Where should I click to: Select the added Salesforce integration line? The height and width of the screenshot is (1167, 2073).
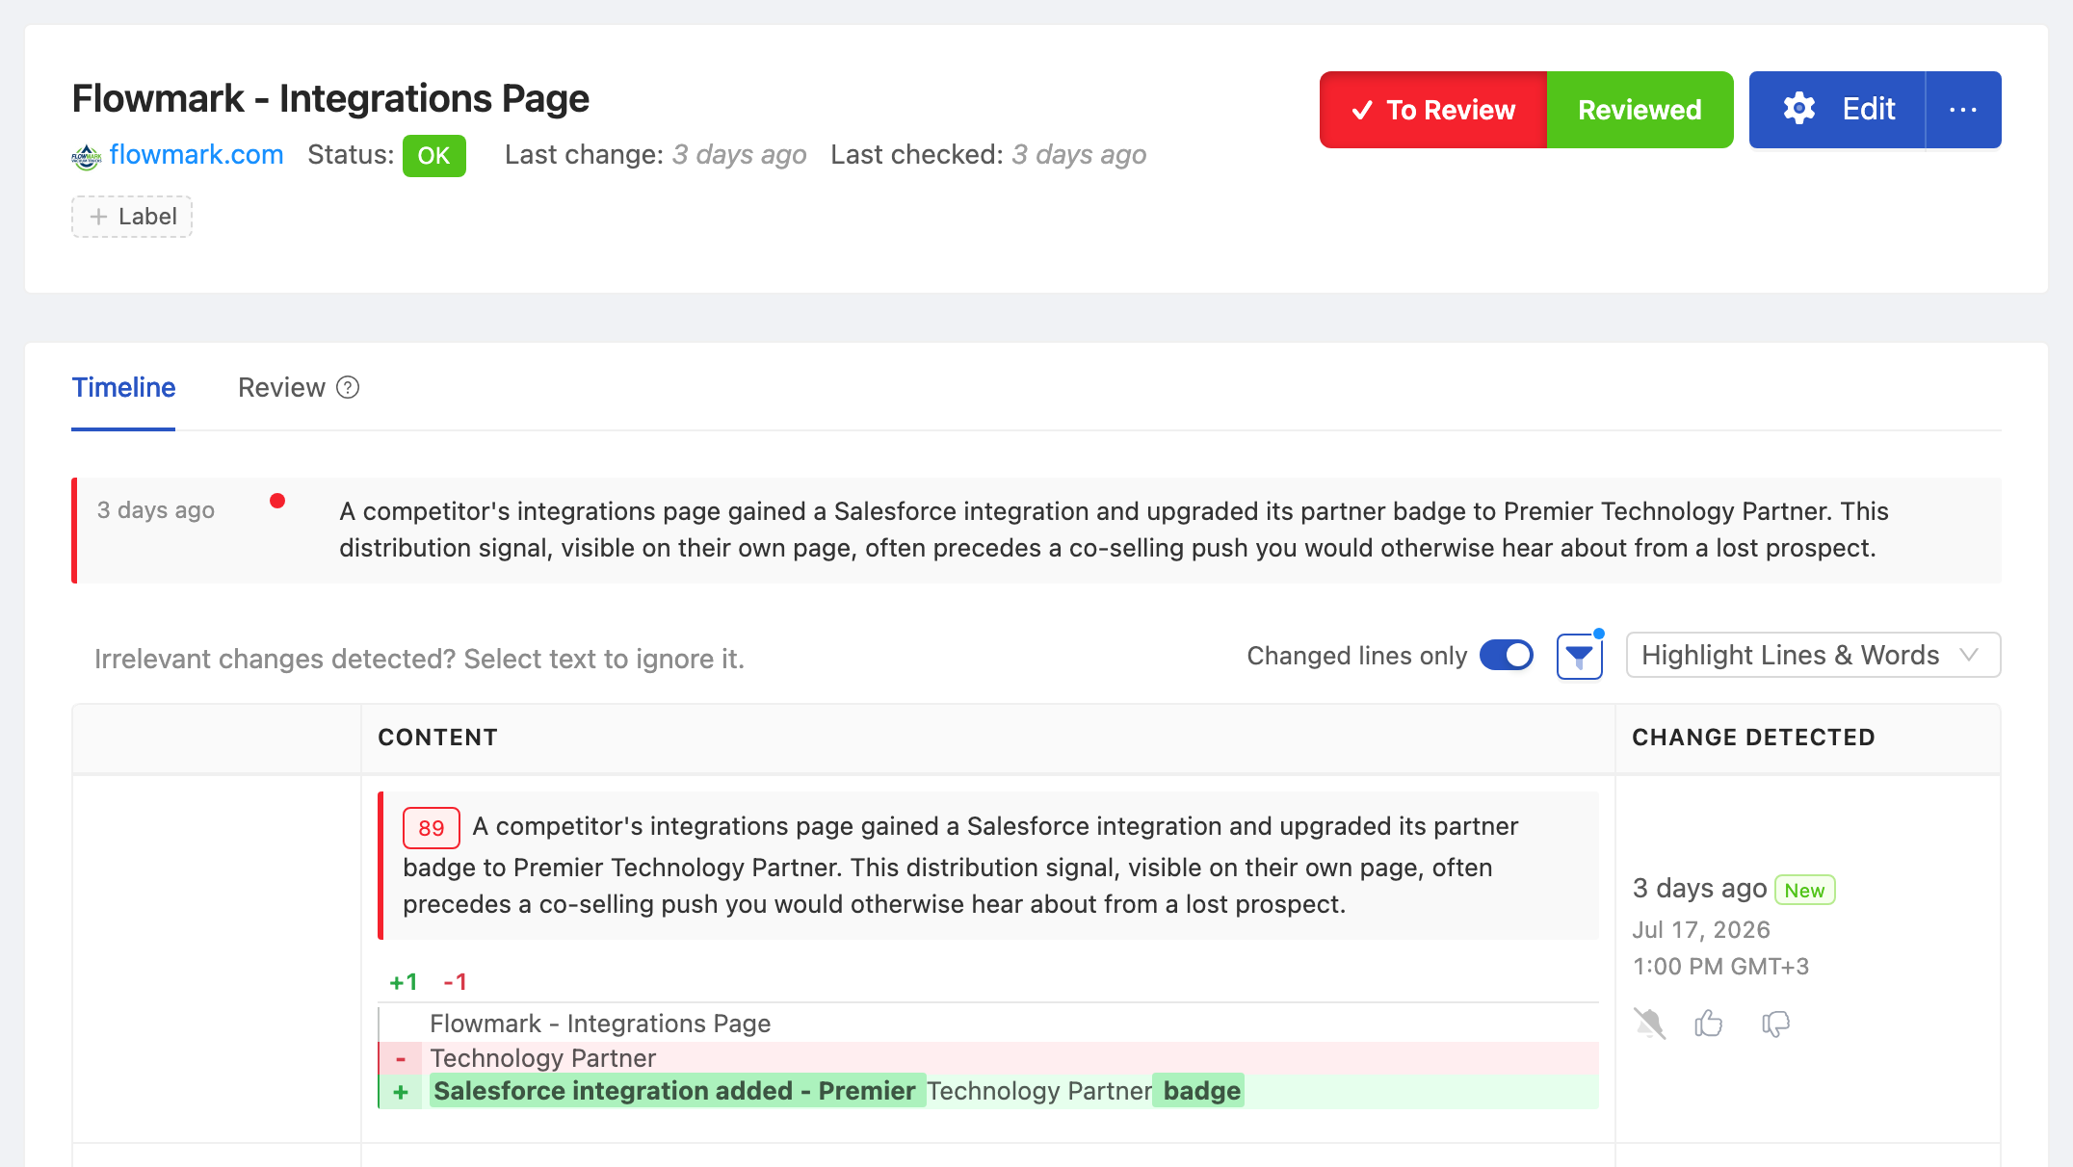tap(988, 1092)
